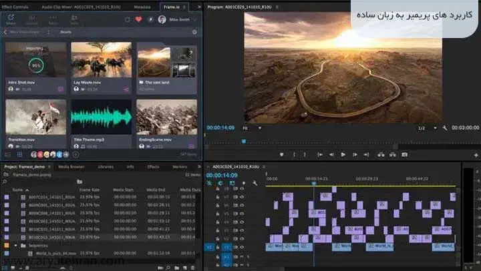Open the Effect Controls tab
This screenshot has height=271, width=481.
[x=15, y=6]
